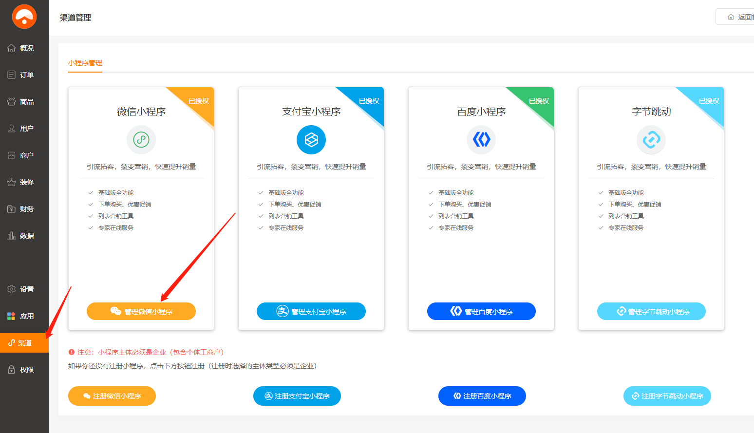
Task: Click the green WeChat mini program logo
Action: pos(141,140)
